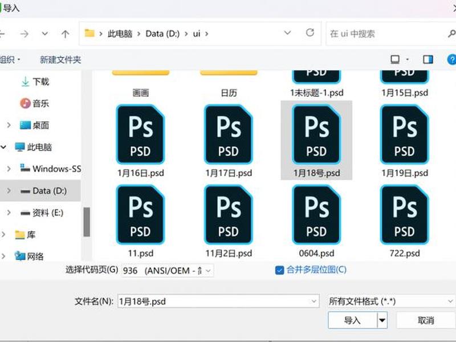This screenshot has width=456, height=342.
Task: Select the 722.psd file icon
Action: click(405, 215)
